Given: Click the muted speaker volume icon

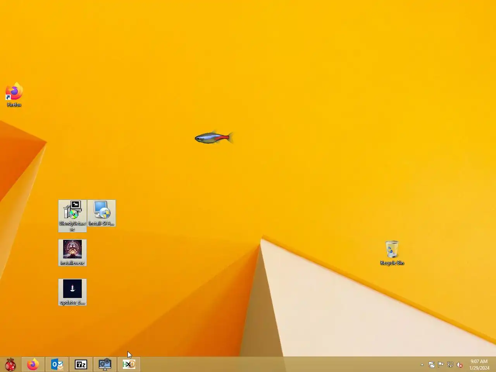Looking at the screenshot, I should 460,365.
